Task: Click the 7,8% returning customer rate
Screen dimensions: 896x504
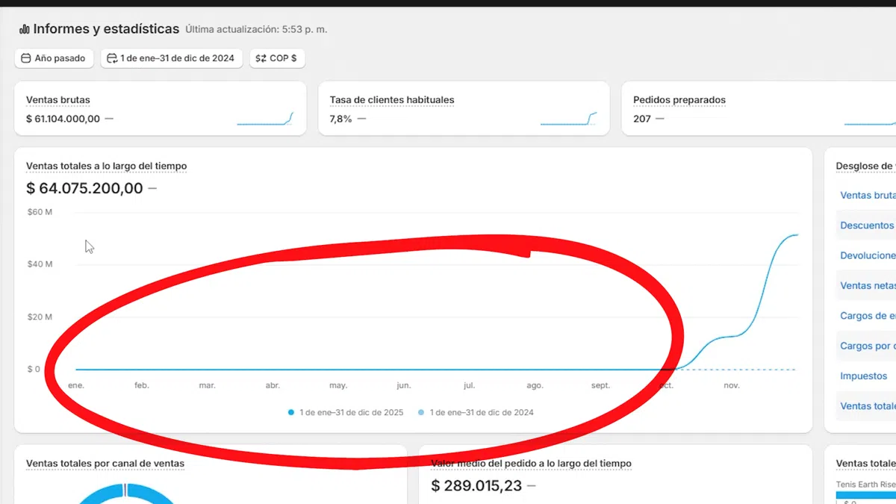Action: tap(340, 119)
